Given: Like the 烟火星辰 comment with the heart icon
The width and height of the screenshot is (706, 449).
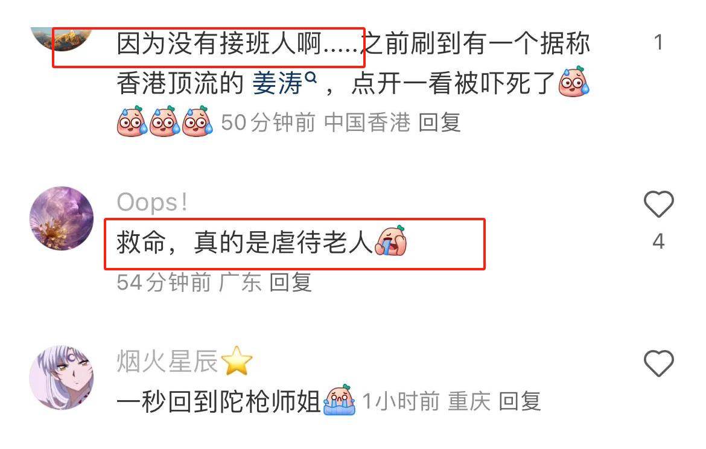Looking at the screenshot, I should click(658, 363).
